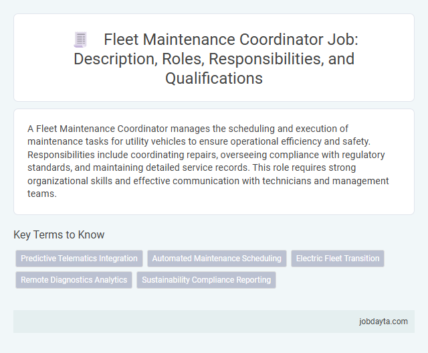Click the paragraph starting 'A Fleet Maintenance Coordinator manages'
This screenshot has width=428, height=353.
[x=208, y=161]
